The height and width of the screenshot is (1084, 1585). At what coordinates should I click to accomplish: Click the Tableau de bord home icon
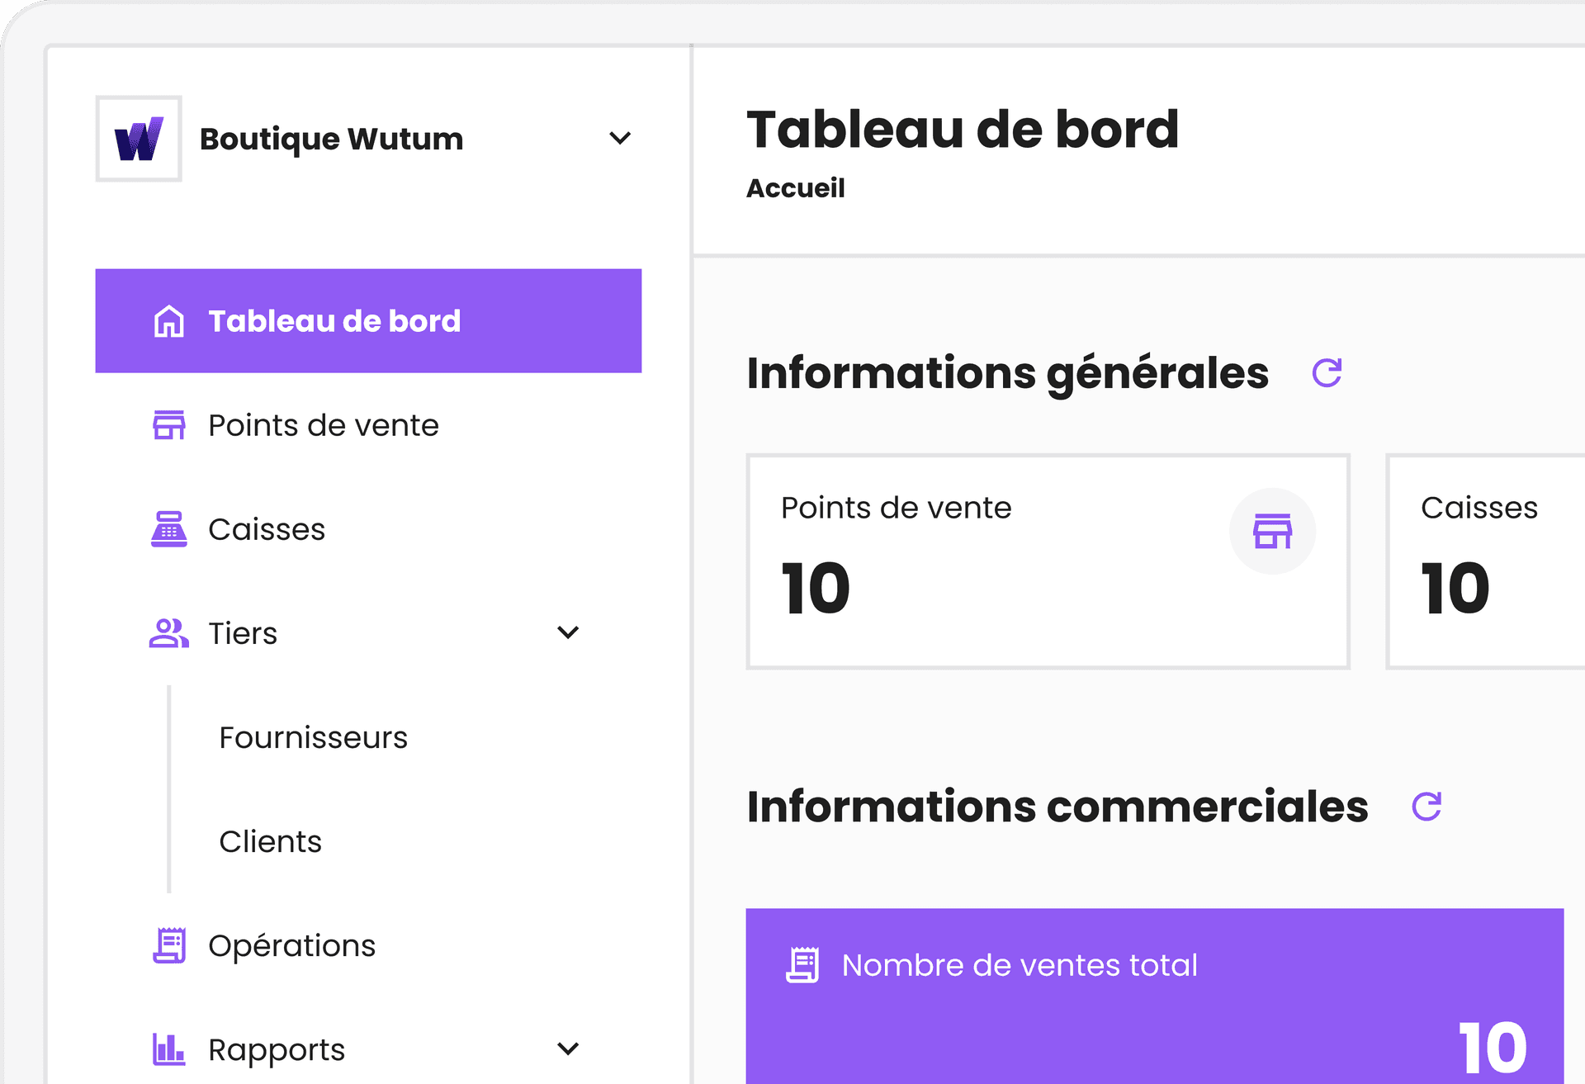pyautogui.click(x=169, y=320)
